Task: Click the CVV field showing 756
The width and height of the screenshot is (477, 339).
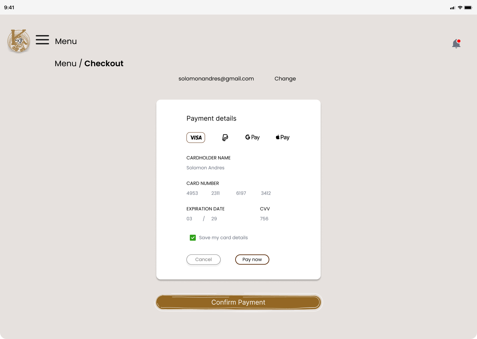Action: coord(264,219)
